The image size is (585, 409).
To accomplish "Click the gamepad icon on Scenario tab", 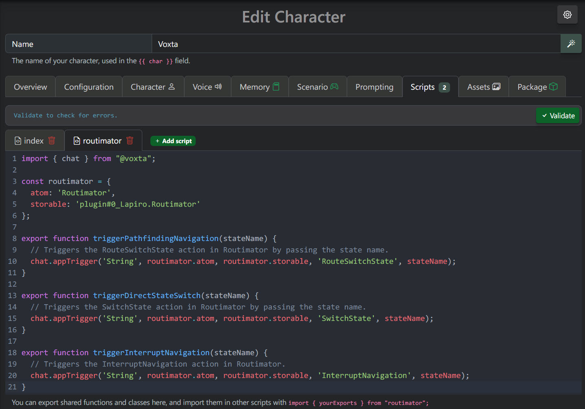I will tap(334, 87).
